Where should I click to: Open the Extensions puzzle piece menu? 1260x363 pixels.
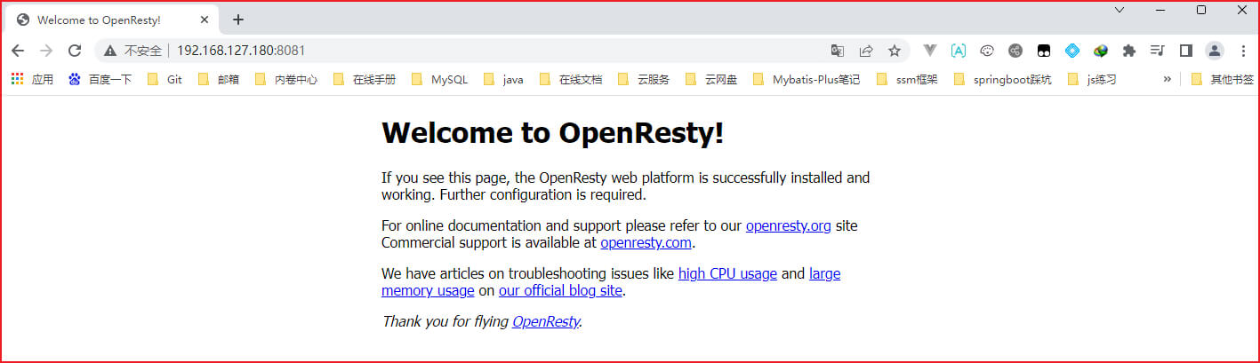click(x=1129, y=51)
